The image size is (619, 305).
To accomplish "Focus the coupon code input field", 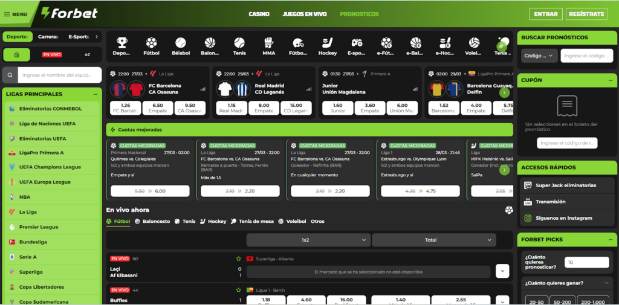I will click(x=567, y=143).
